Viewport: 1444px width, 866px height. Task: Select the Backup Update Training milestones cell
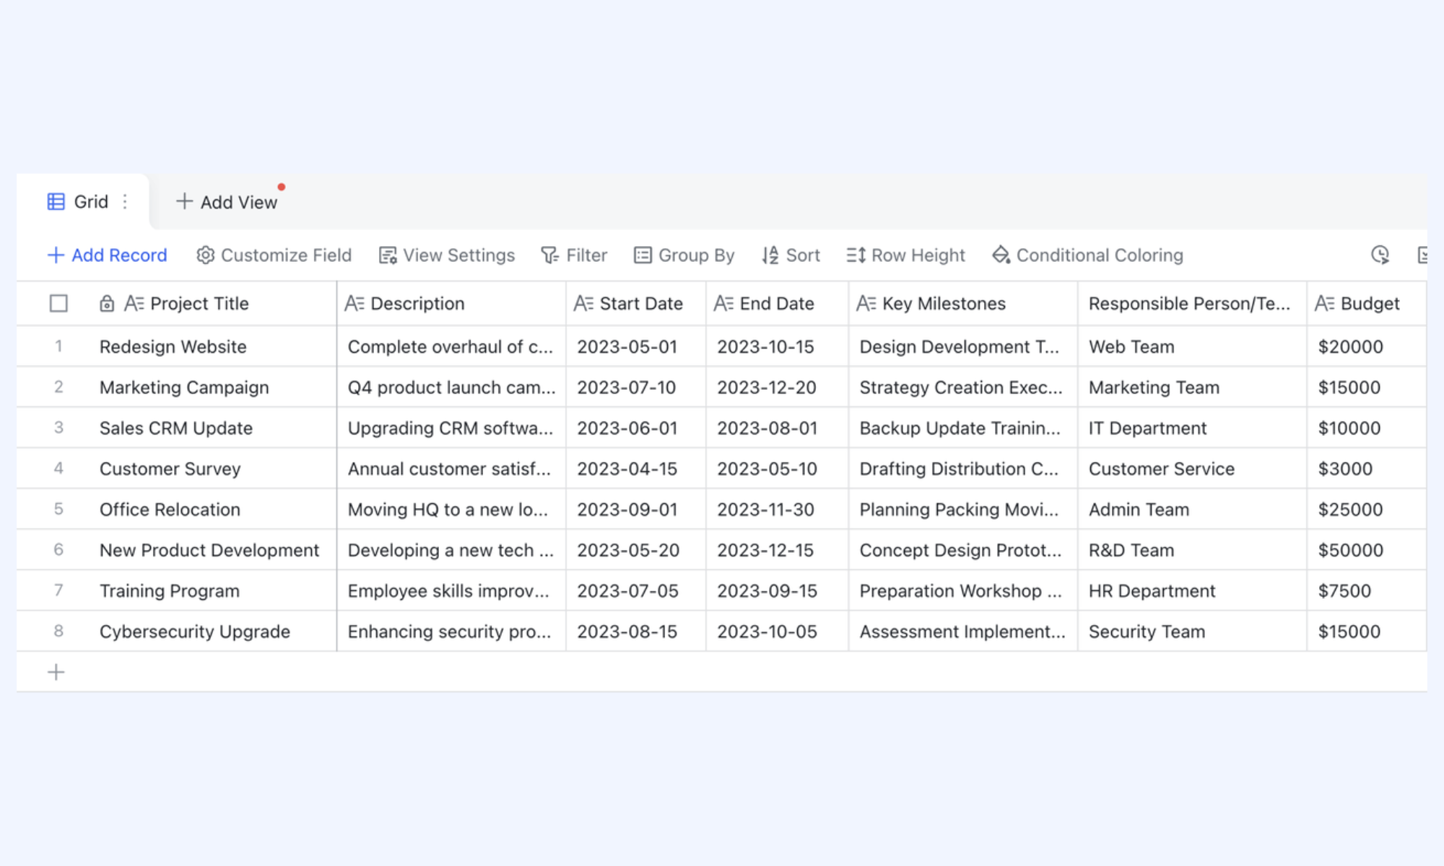point(963,428)
